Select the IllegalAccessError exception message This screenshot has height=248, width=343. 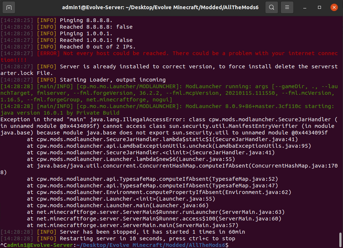coord(169,119)
